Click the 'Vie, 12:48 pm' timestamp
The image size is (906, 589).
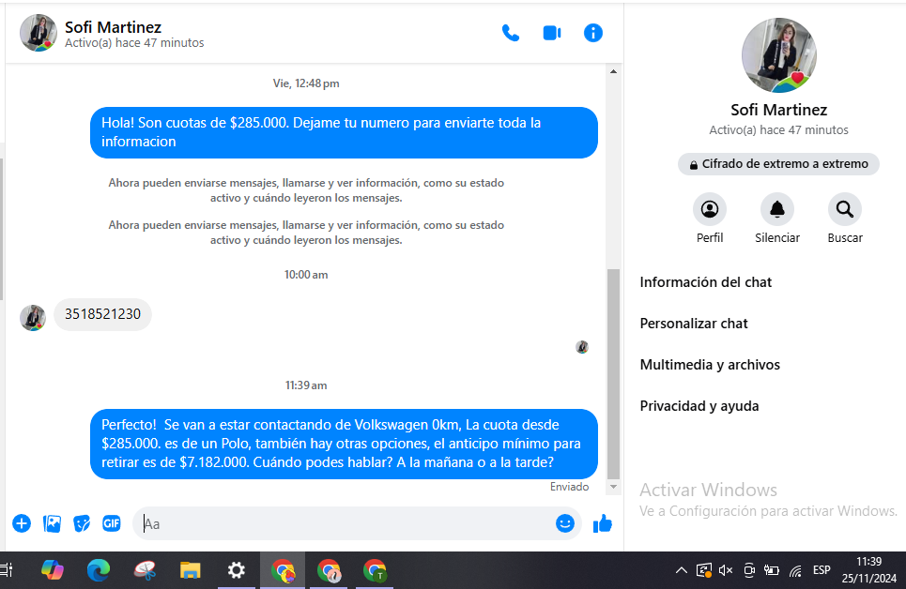pyautogui.click(x=306, y=83)
